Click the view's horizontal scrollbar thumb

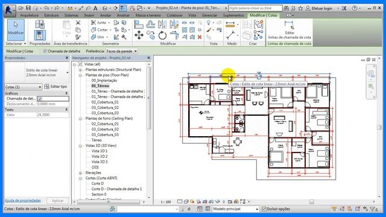(311, 202)
